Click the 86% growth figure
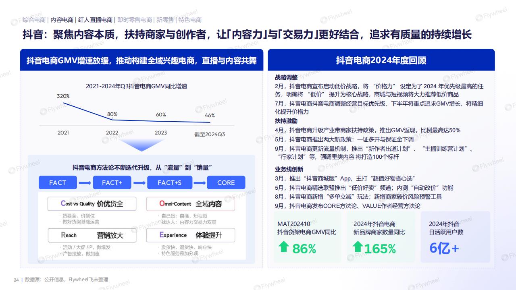Viewport: 516px width, 290px height. (304, 249)
